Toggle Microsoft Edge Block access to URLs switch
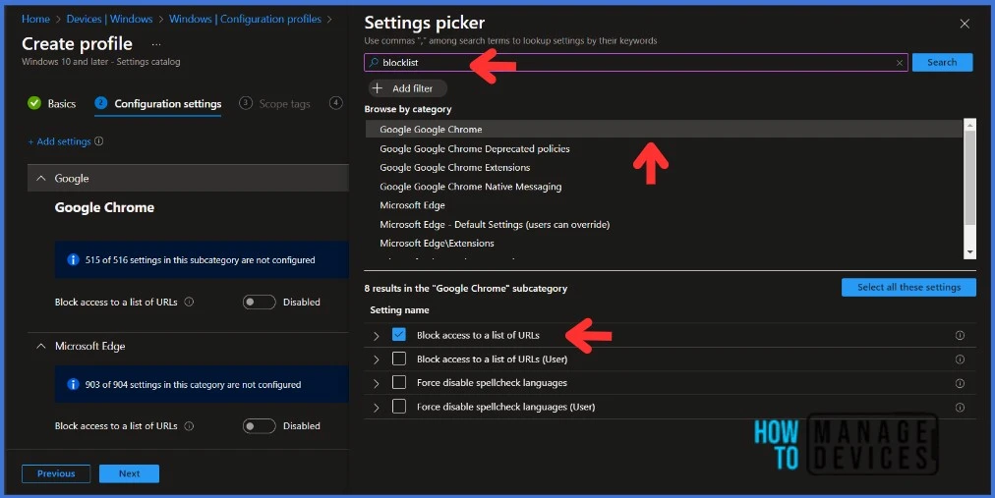995x498 pixels. (x=259, y=426)
